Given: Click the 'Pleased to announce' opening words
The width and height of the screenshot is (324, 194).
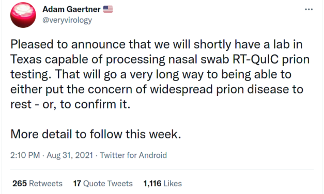Looking at the screenshot, I should (x=68, y=44).
